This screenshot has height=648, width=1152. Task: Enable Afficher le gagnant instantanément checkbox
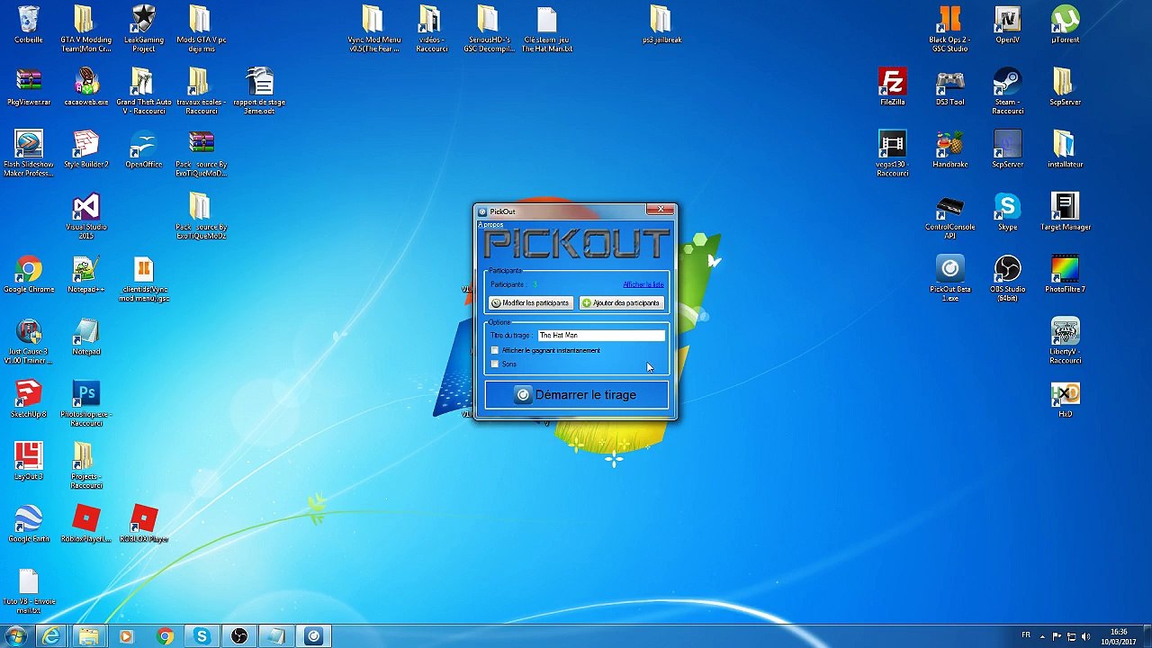pos(495,350)
